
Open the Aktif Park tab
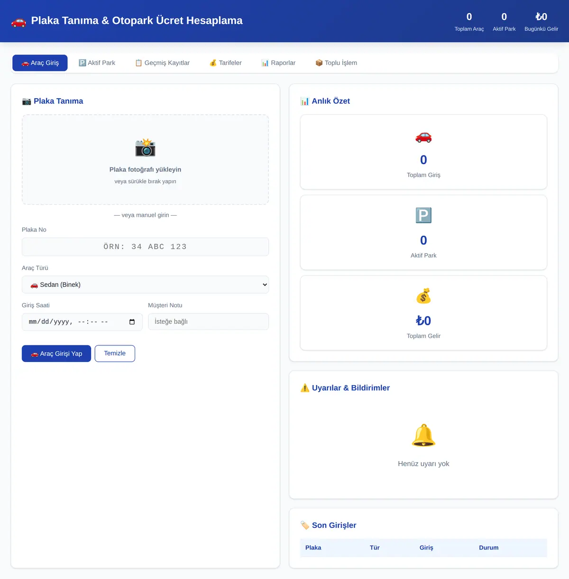click(97, 63)
